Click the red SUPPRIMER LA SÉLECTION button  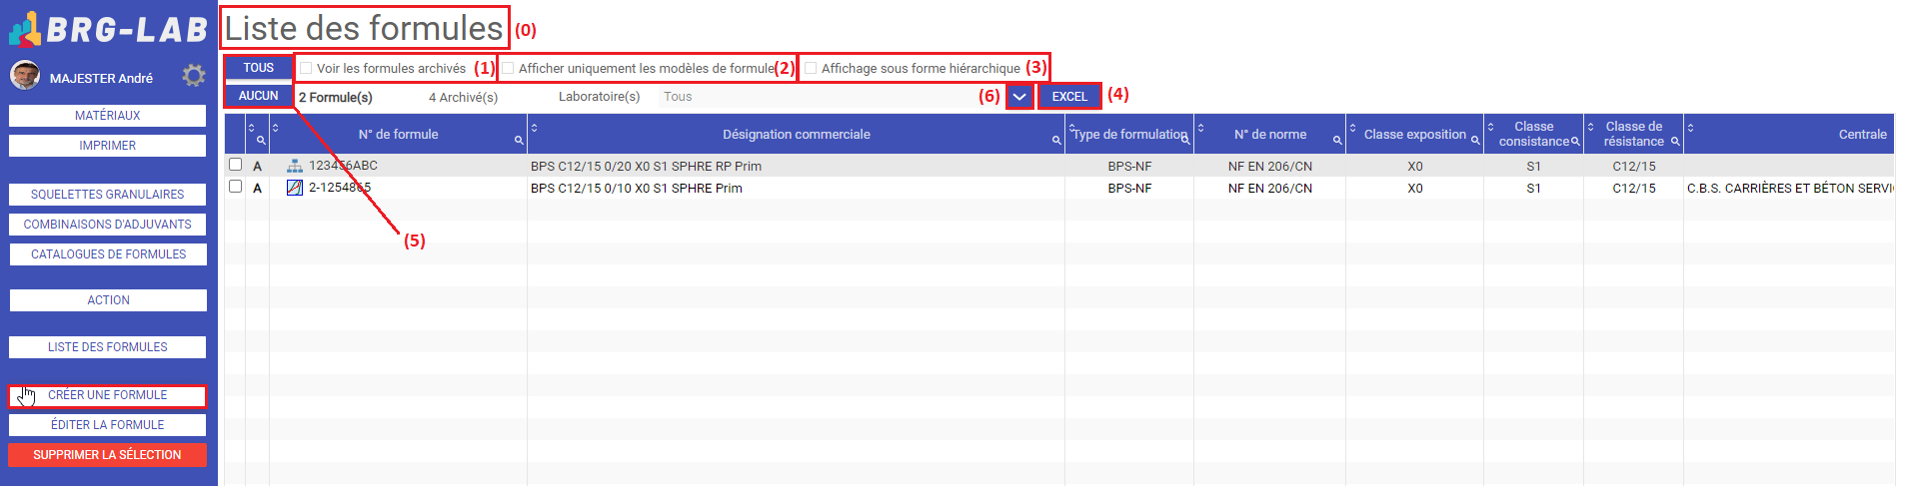tap(108, 455)
